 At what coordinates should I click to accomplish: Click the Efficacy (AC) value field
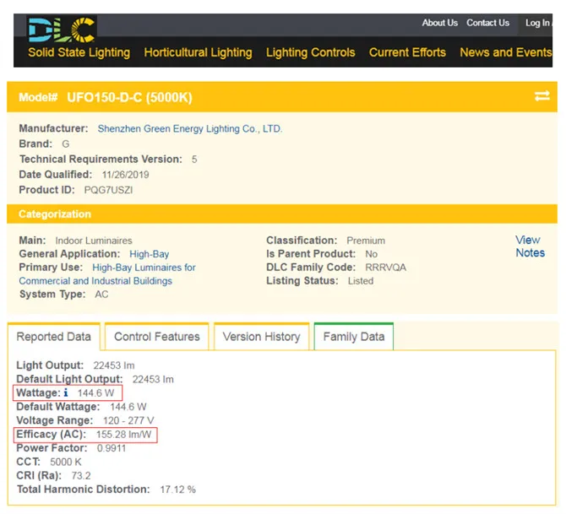[x=124, y=434]
